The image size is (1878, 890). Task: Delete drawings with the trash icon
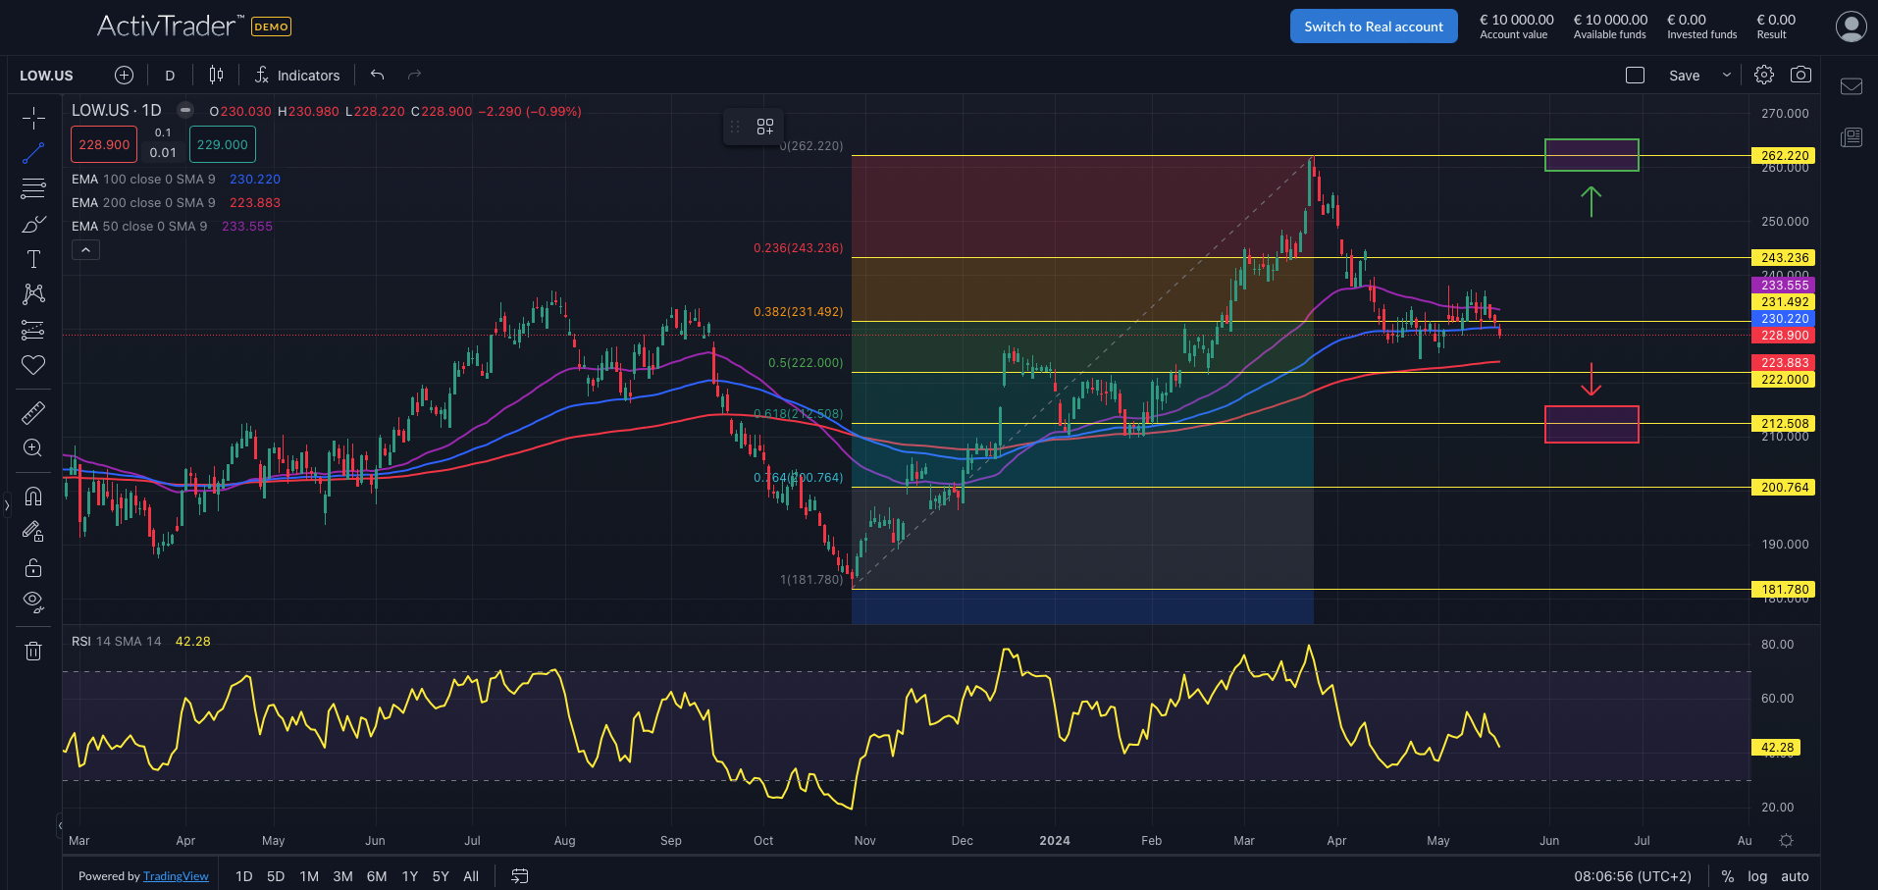click(33, 651)
